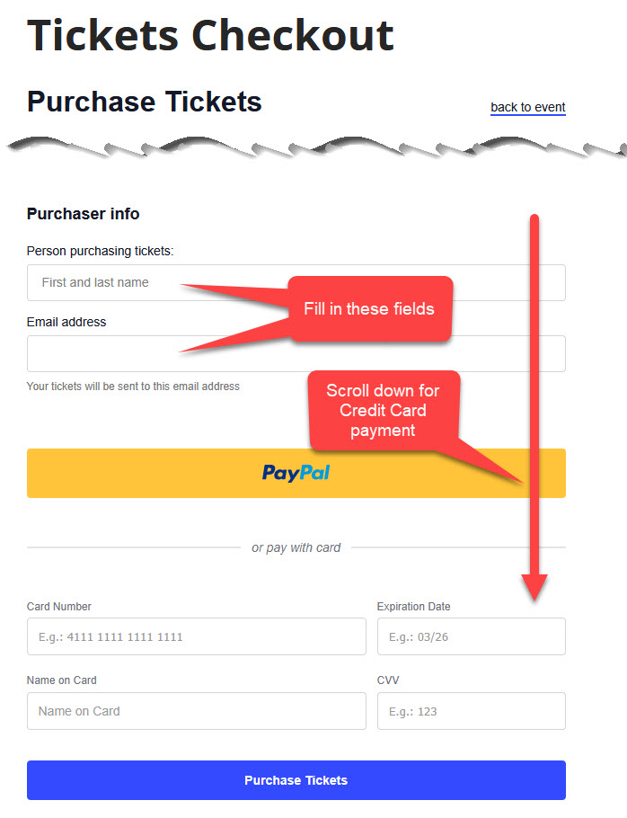Click the CVV input field
This screenshot has width=627, height=818.
(x=471, y=711)
